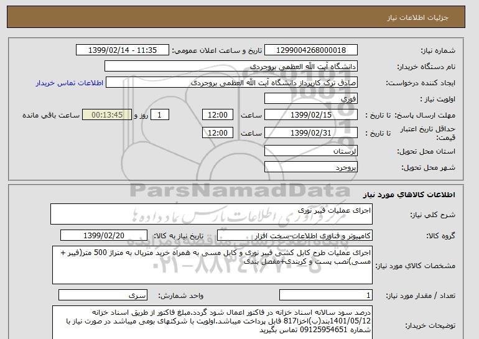Click the countdown timer 00:13:45
Image resolution: width=479 pixels, height=339 pixels.
coord(107,115)
